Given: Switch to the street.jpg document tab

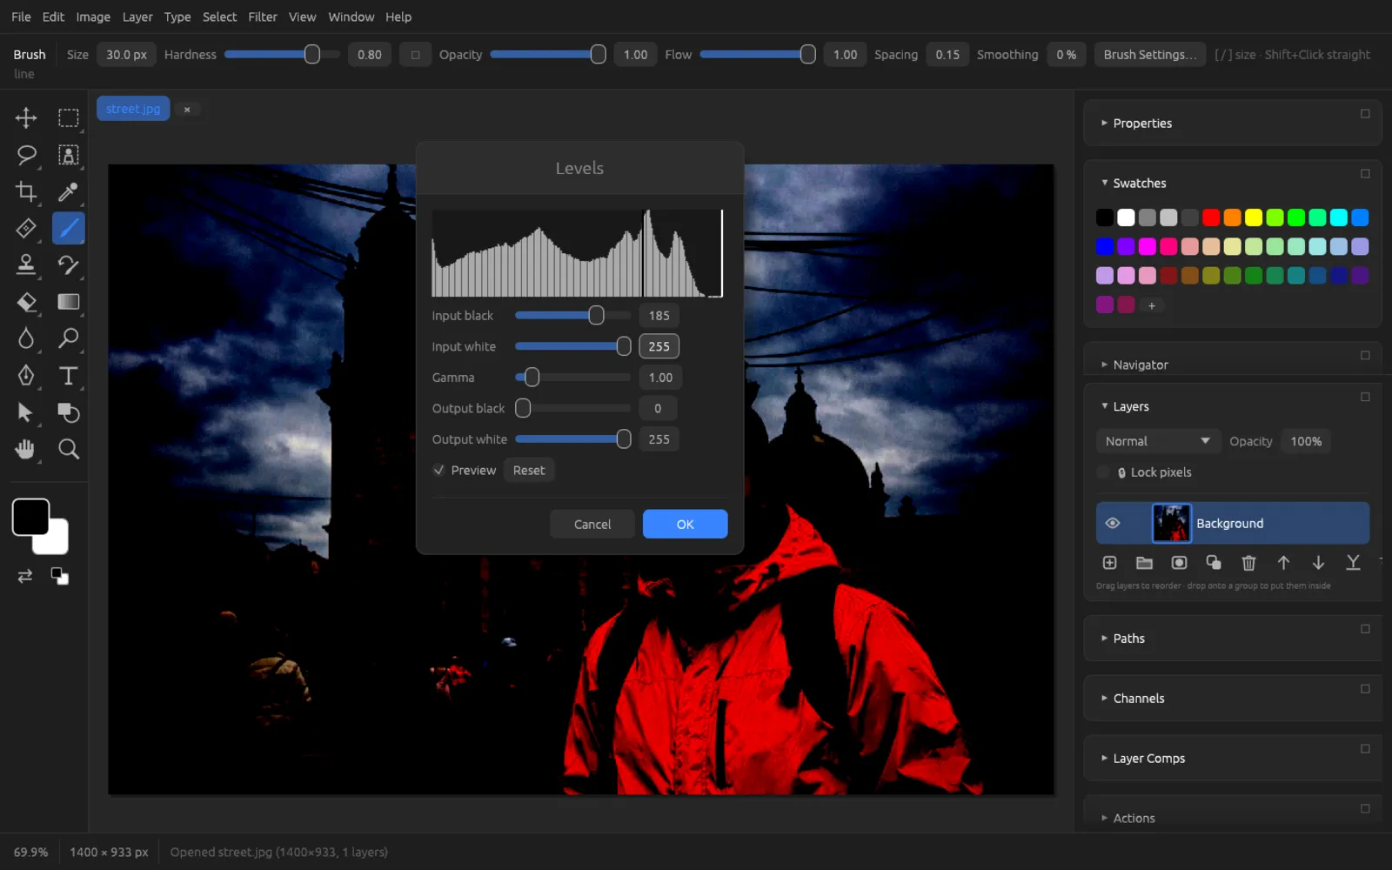Looking at the screenshot, I should [x=133, y=109].
